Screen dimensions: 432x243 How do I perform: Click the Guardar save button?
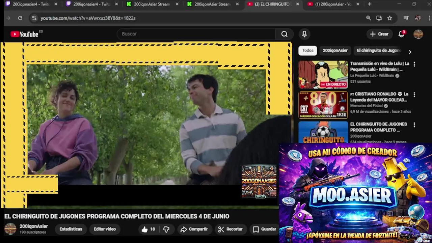pos(265,229)
